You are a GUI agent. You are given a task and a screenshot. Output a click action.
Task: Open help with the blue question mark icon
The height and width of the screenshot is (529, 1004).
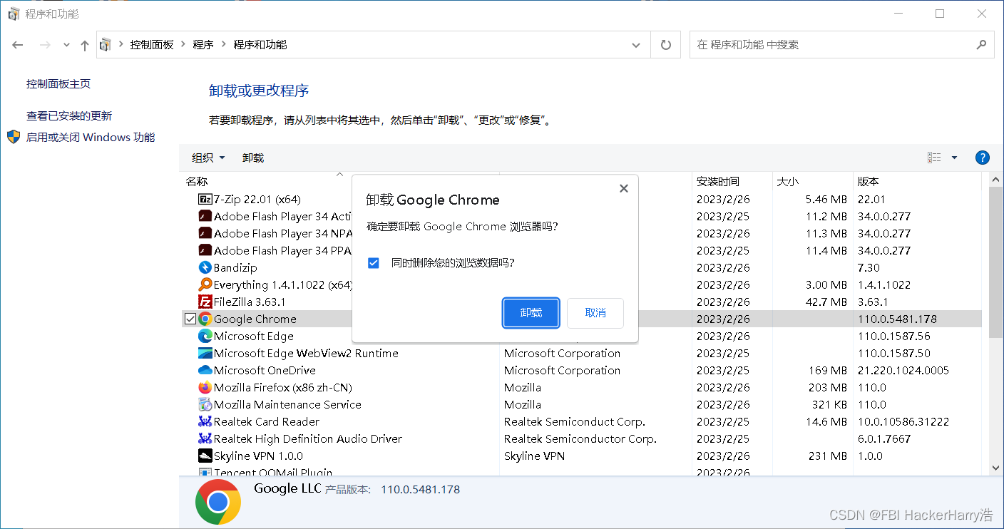point(982,158)
